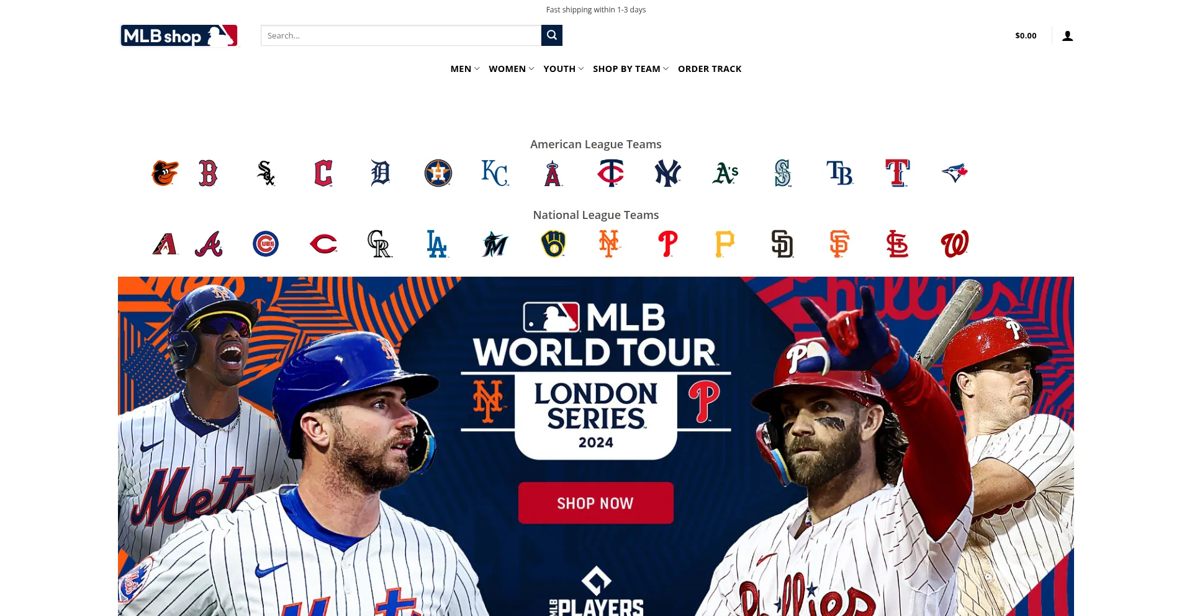Choose the Toronto Blue Jays logo
The width and height of the screenshot is (1192, 616).
955,173
